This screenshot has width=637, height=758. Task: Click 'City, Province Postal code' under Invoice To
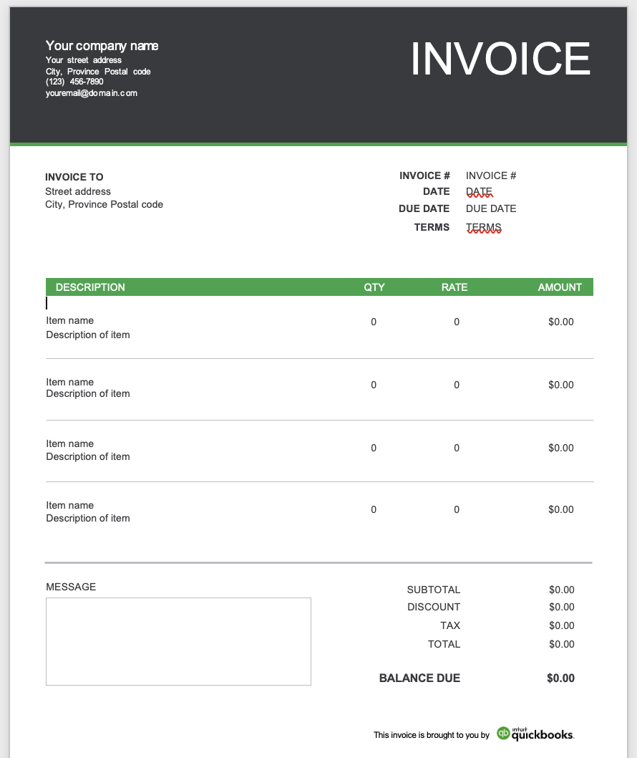click(x=104, y=204)
